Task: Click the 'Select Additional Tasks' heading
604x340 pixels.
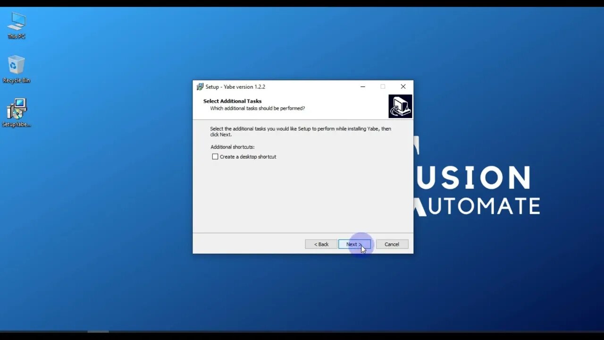Action: click(x=232, y=101)
